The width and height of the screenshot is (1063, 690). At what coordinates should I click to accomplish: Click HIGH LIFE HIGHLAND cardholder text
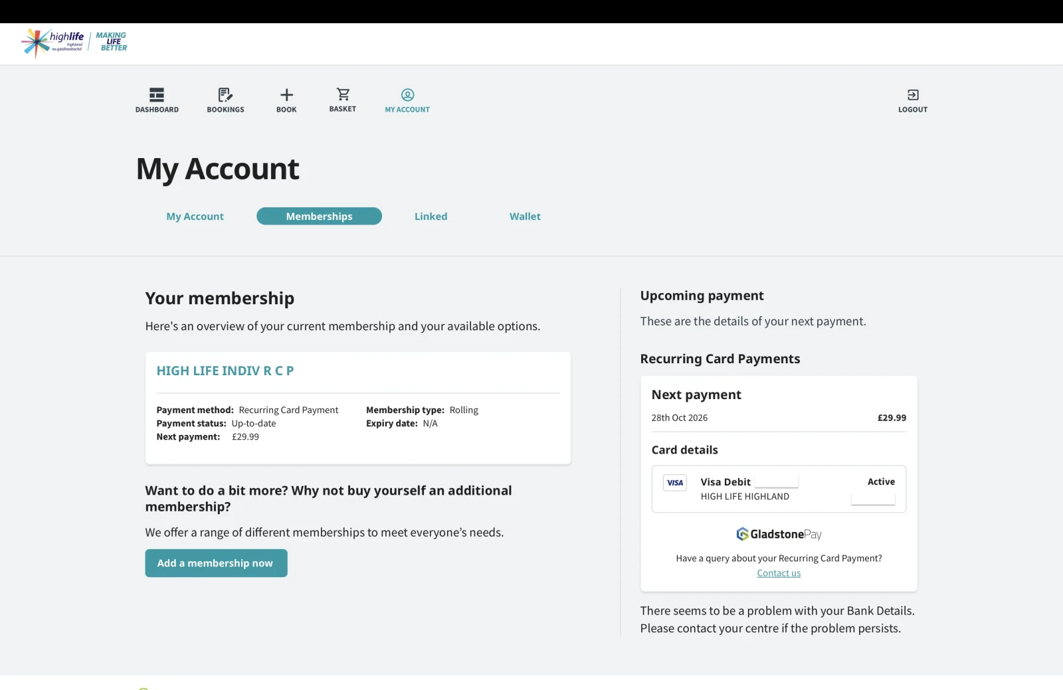point(745,496)
